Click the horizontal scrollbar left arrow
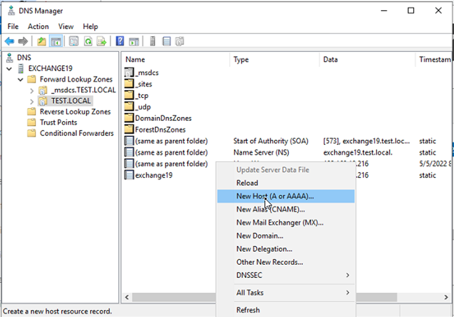Viewport: 454px width, 317px height. [x=127, y=297]
